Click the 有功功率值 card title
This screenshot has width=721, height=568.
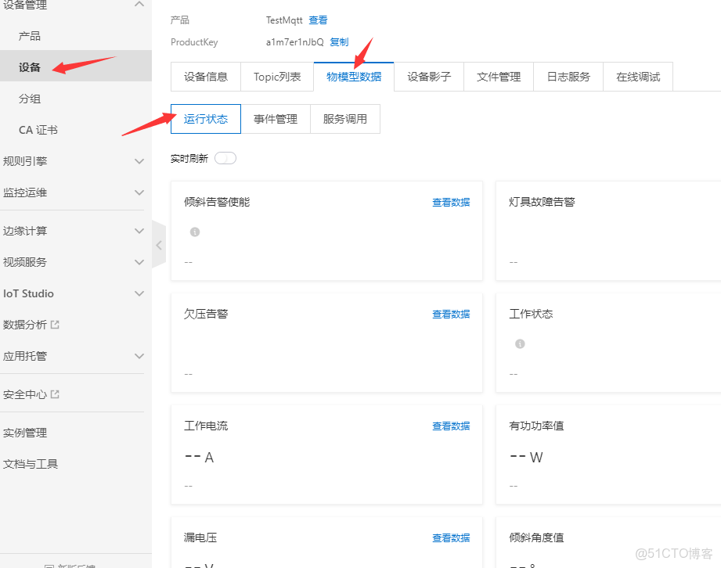point(536,426)
